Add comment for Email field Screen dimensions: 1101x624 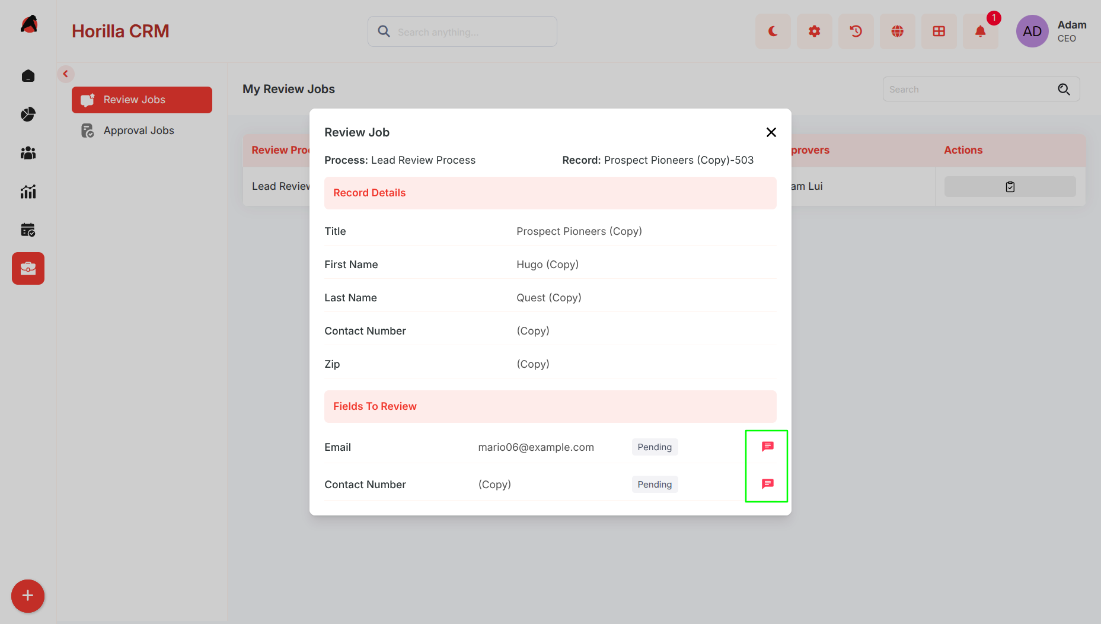(768, 446)
